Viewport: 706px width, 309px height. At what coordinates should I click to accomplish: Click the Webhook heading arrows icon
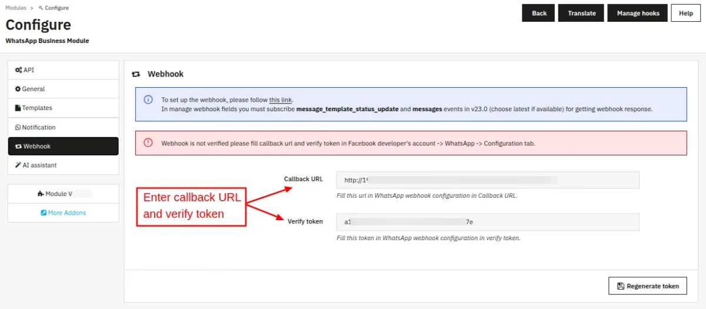point(136,74)
